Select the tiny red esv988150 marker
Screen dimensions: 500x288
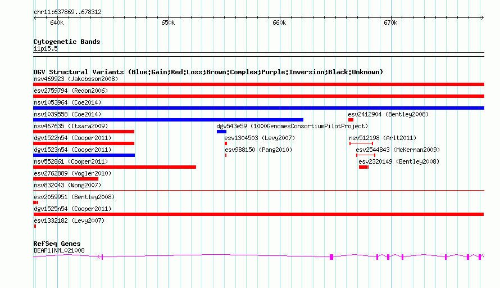(226, 155)
